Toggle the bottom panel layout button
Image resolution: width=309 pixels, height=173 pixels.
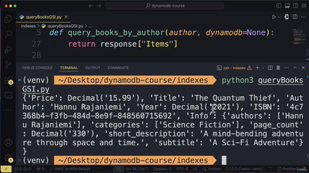pyautogui.click(x=287, y=6)
